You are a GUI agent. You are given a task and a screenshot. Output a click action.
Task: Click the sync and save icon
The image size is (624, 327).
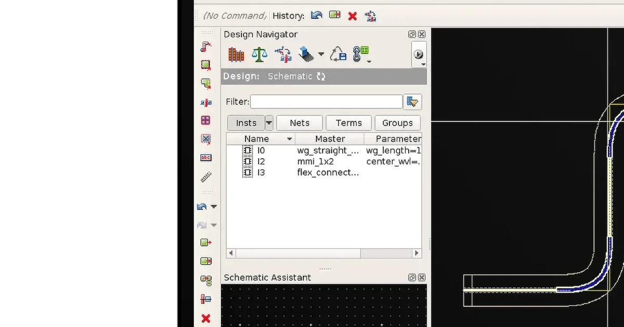[338, 54]
